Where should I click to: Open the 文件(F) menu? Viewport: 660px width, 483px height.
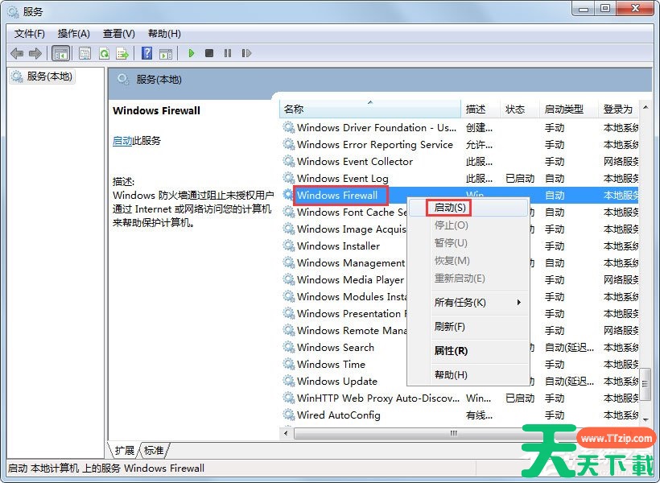point(30,34)
